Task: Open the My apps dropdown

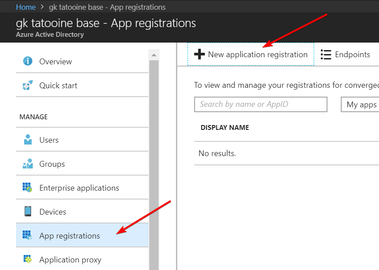Action: pyautogui.click(x=362, y=104)
